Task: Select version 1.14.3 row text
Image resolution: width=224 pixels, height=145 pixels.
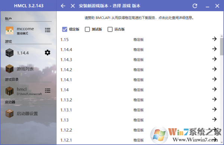Action: (x=66, y=60)
